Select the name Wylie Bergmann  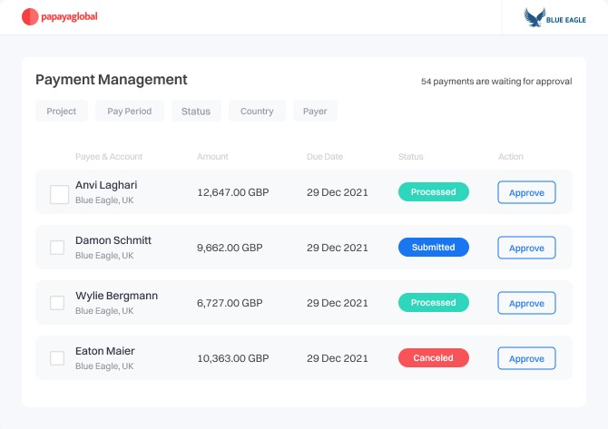point(117,296)
